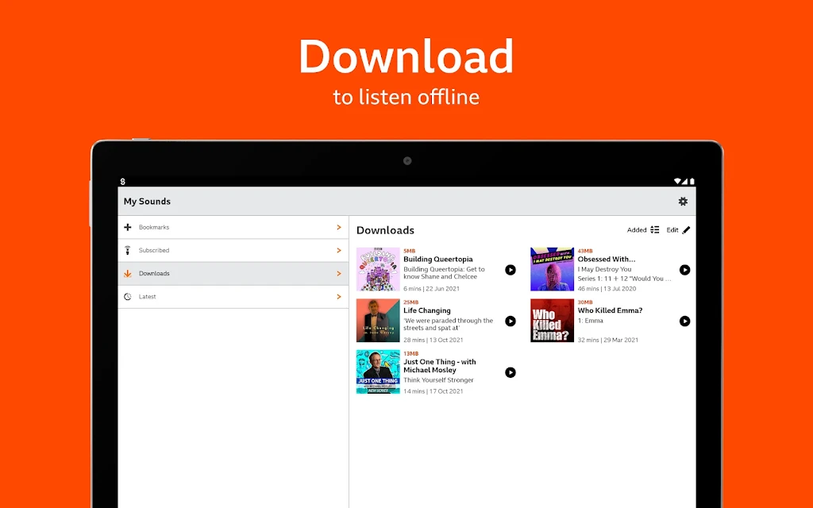Click the Subscribed podcast icon
This screenshot has height=508, width=813.
coord(128,250)
